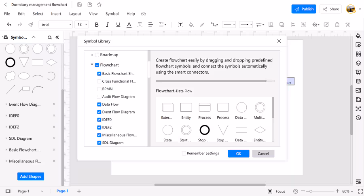This screenshot has width=364, height=196.
Task: Open the Connector tool
Action: pos(214,25)
